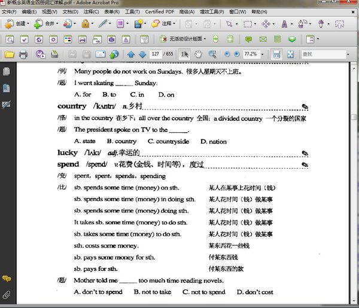Click the purple gear action icon

click(53, 39)
